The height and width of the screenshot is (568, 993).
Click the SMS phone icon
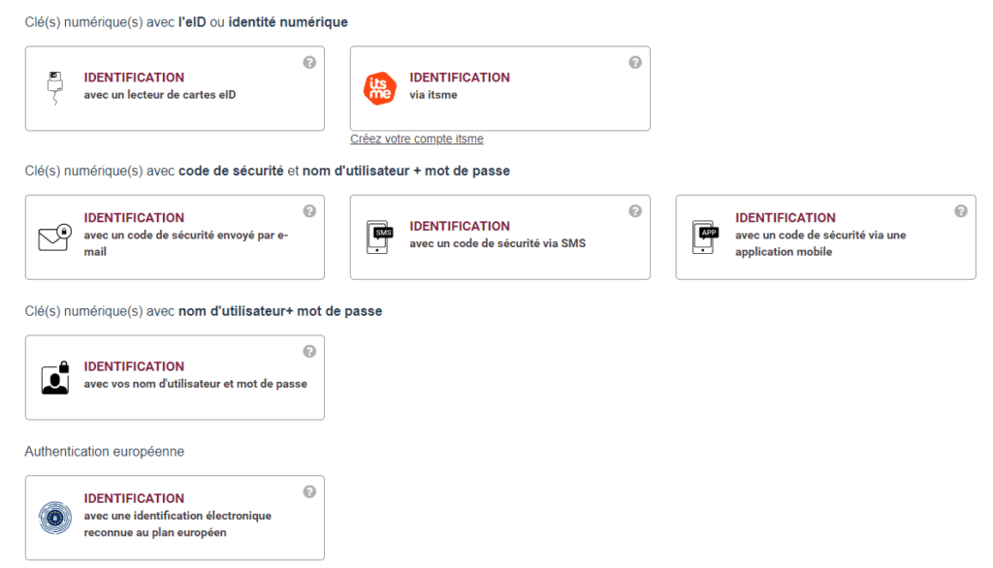point(380,237)
